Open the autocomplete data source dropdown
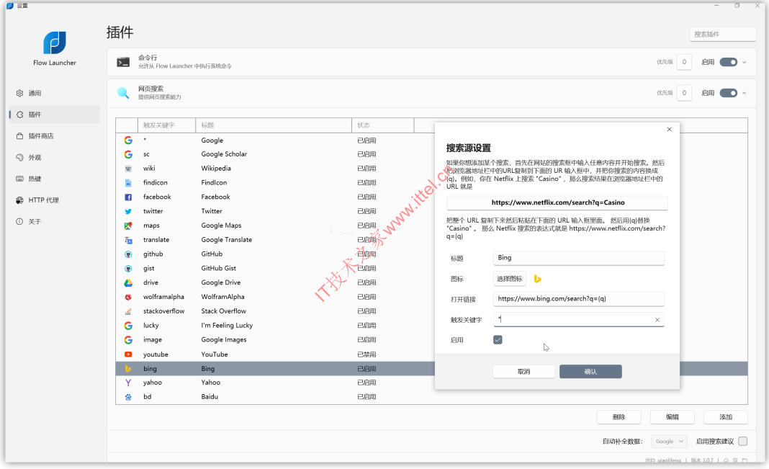 [669, 441]
